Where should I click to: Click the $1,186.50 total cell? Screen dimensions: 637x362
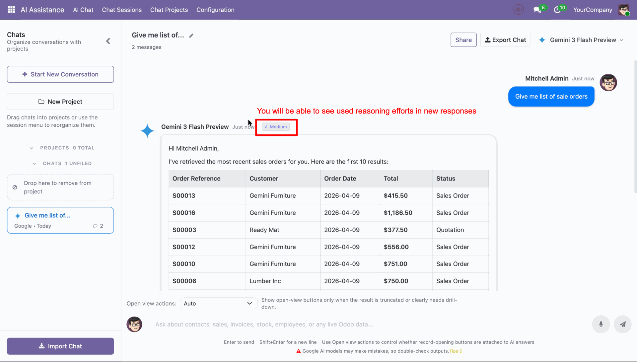(406, 213)
